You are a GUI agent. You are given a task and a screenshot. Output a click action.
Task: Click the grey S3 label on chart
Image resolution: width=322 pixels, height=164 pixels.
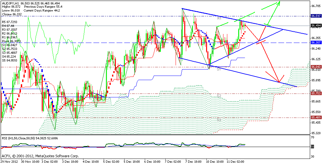(219, 120)
